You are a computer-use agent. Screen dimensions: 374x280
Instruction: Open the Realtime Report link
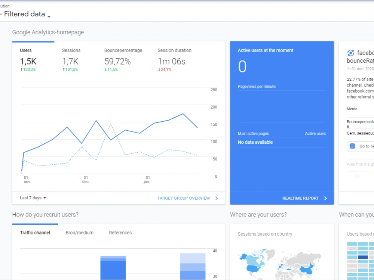coord(300,198)
